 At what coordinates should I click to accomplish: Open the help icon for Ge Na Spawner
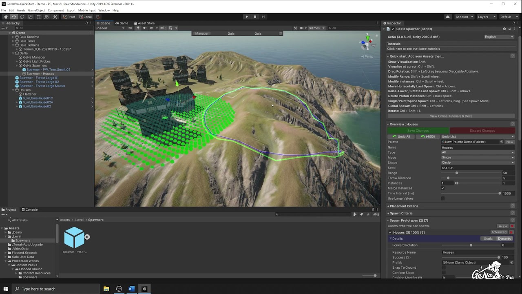tap(504, 29)
